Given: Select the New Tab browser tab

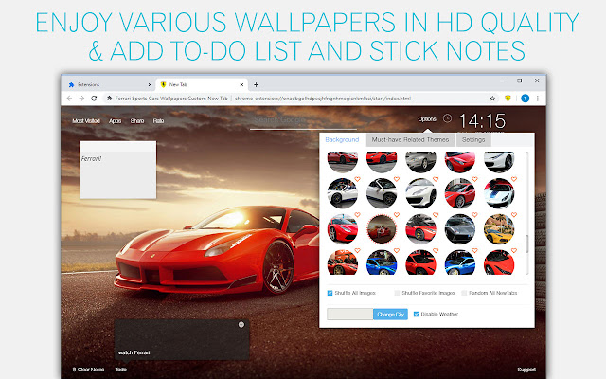Looking at the screenshot, I should pos(202,84).
